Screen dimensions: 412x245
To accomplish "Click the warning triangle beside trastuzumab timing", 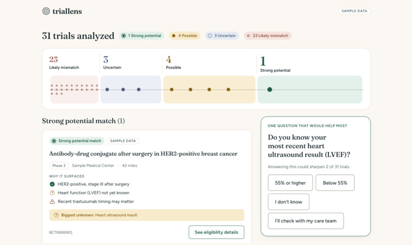I will pos(52,202).
